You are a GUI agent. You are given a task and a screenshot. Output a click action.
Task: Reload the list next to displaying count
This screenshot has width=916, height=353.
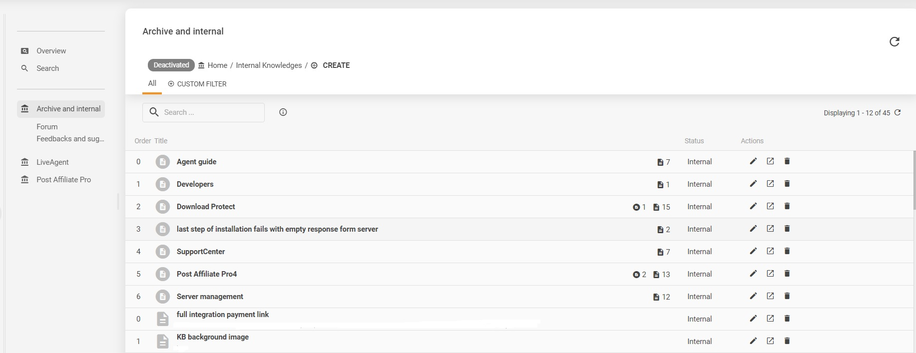point(898,113)
